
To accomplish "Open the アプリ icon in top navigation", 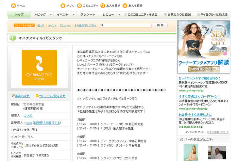I will click(x=63, y=6).
